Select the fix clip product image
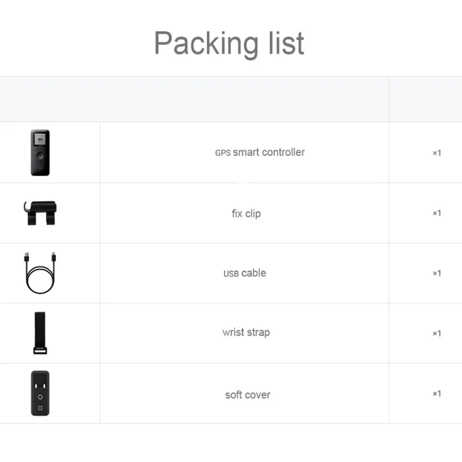 point(40,212)
